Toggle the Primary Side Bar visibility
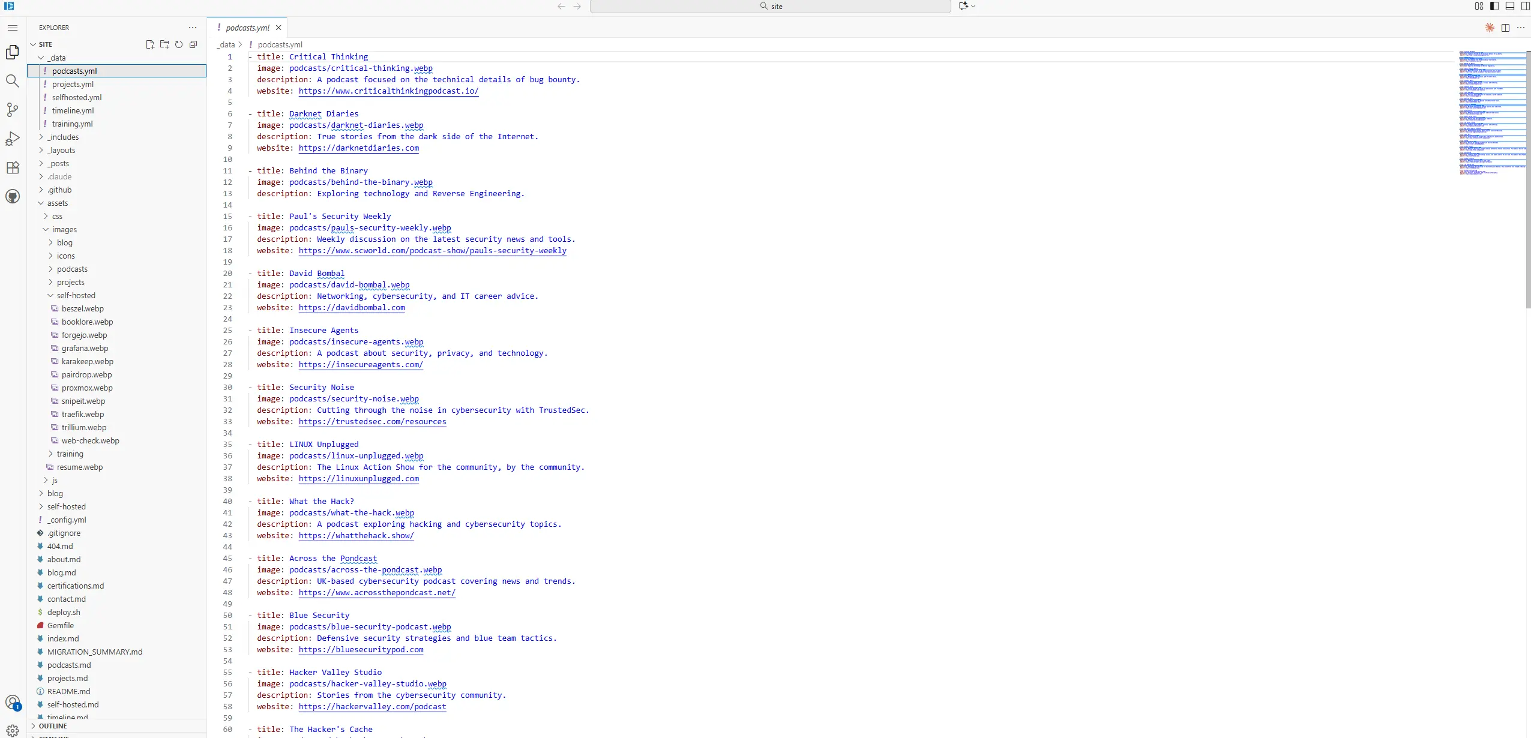 (x=1494, y=6)
